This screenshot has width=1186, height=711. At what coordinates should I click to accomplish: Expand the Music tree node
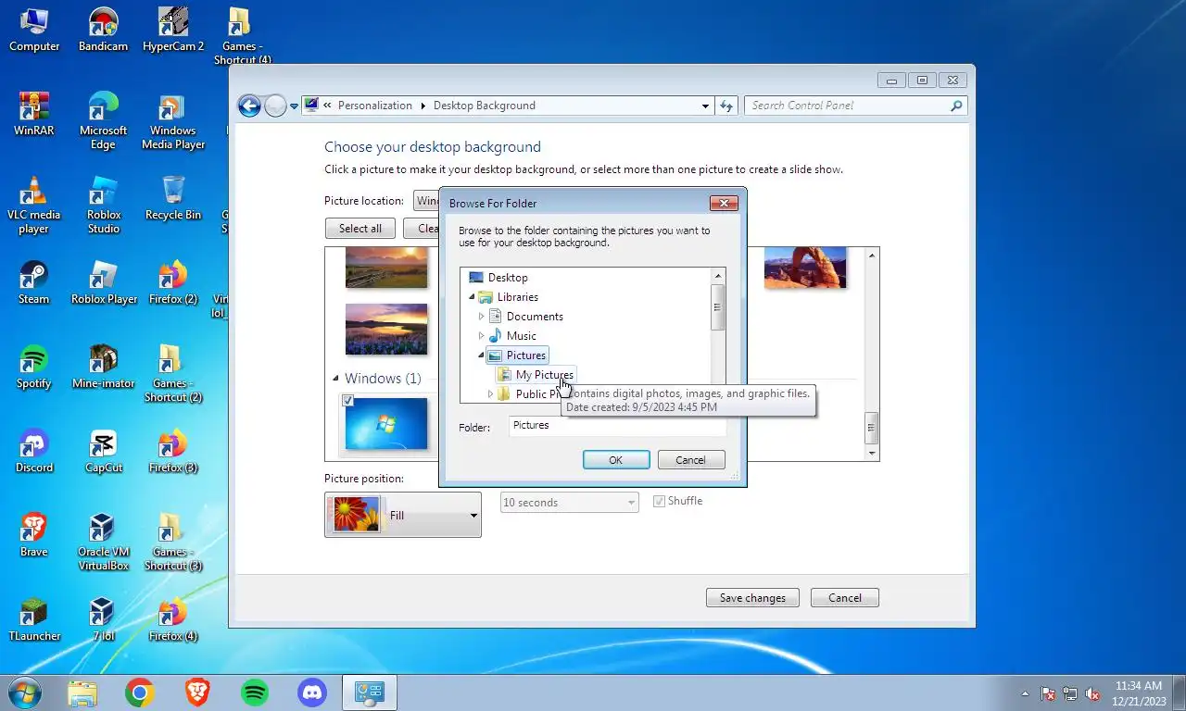(481, 336)
